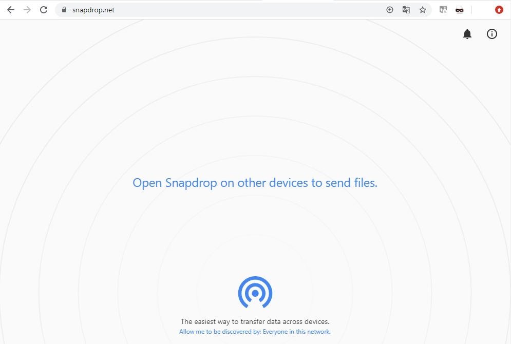Viewport: 511px width, 344px height.
Task: Click the blue Snapdrop radar logo
Action: 255,292
